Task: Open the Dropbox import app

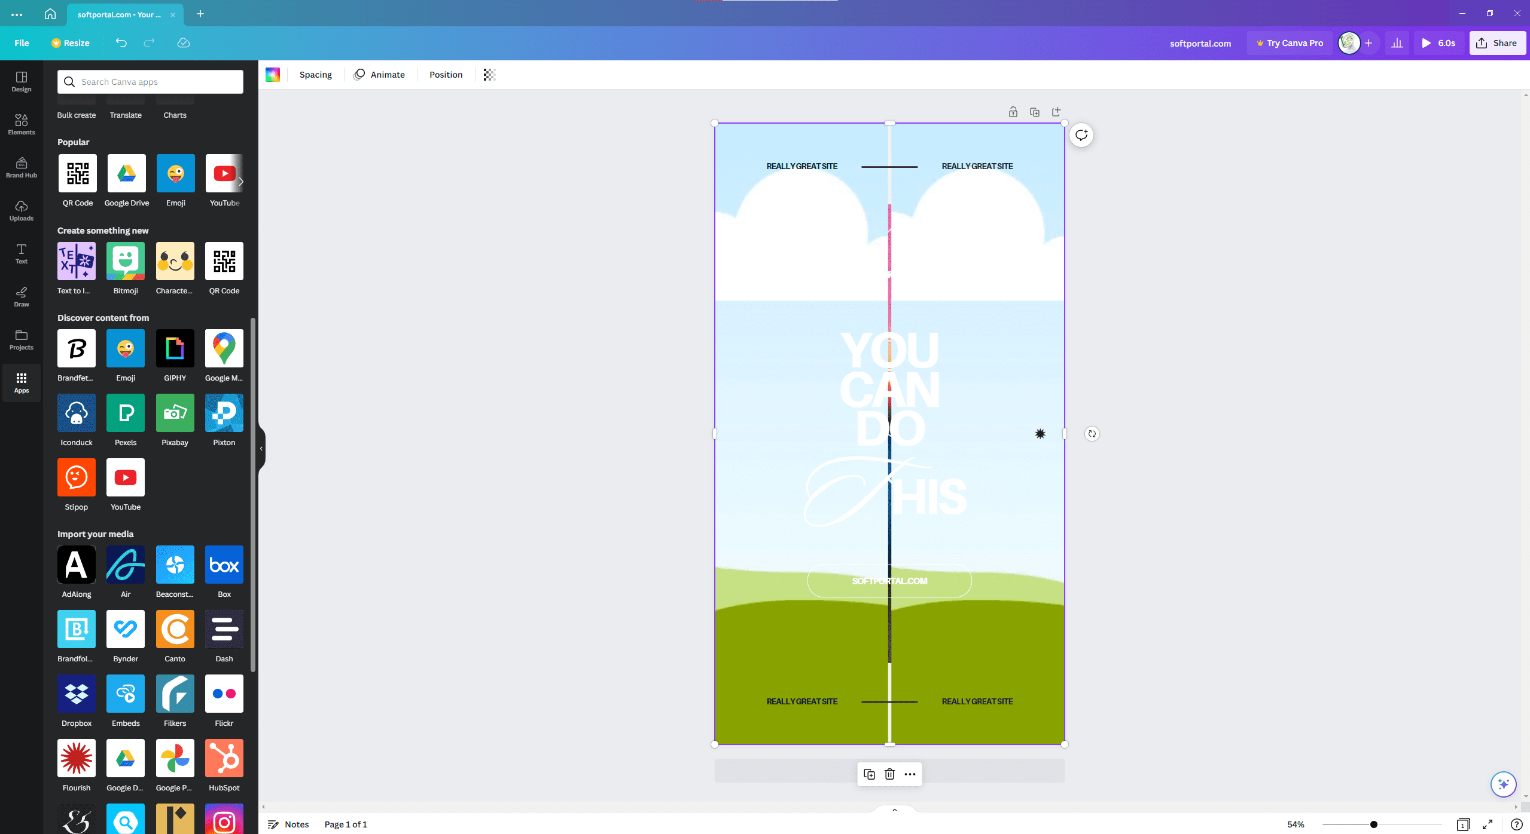Action: pyautogui.click(x=77, y=694)
